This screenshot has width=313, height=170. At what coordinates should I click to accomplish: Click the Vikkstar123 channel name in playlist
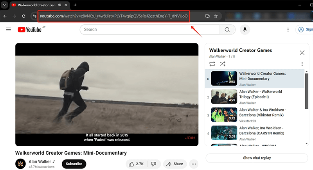(247, 121)
